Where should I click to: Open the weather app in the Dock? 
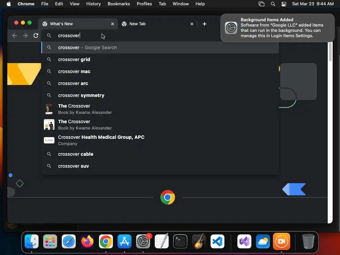pyautogui.click(x=263, y=241)
